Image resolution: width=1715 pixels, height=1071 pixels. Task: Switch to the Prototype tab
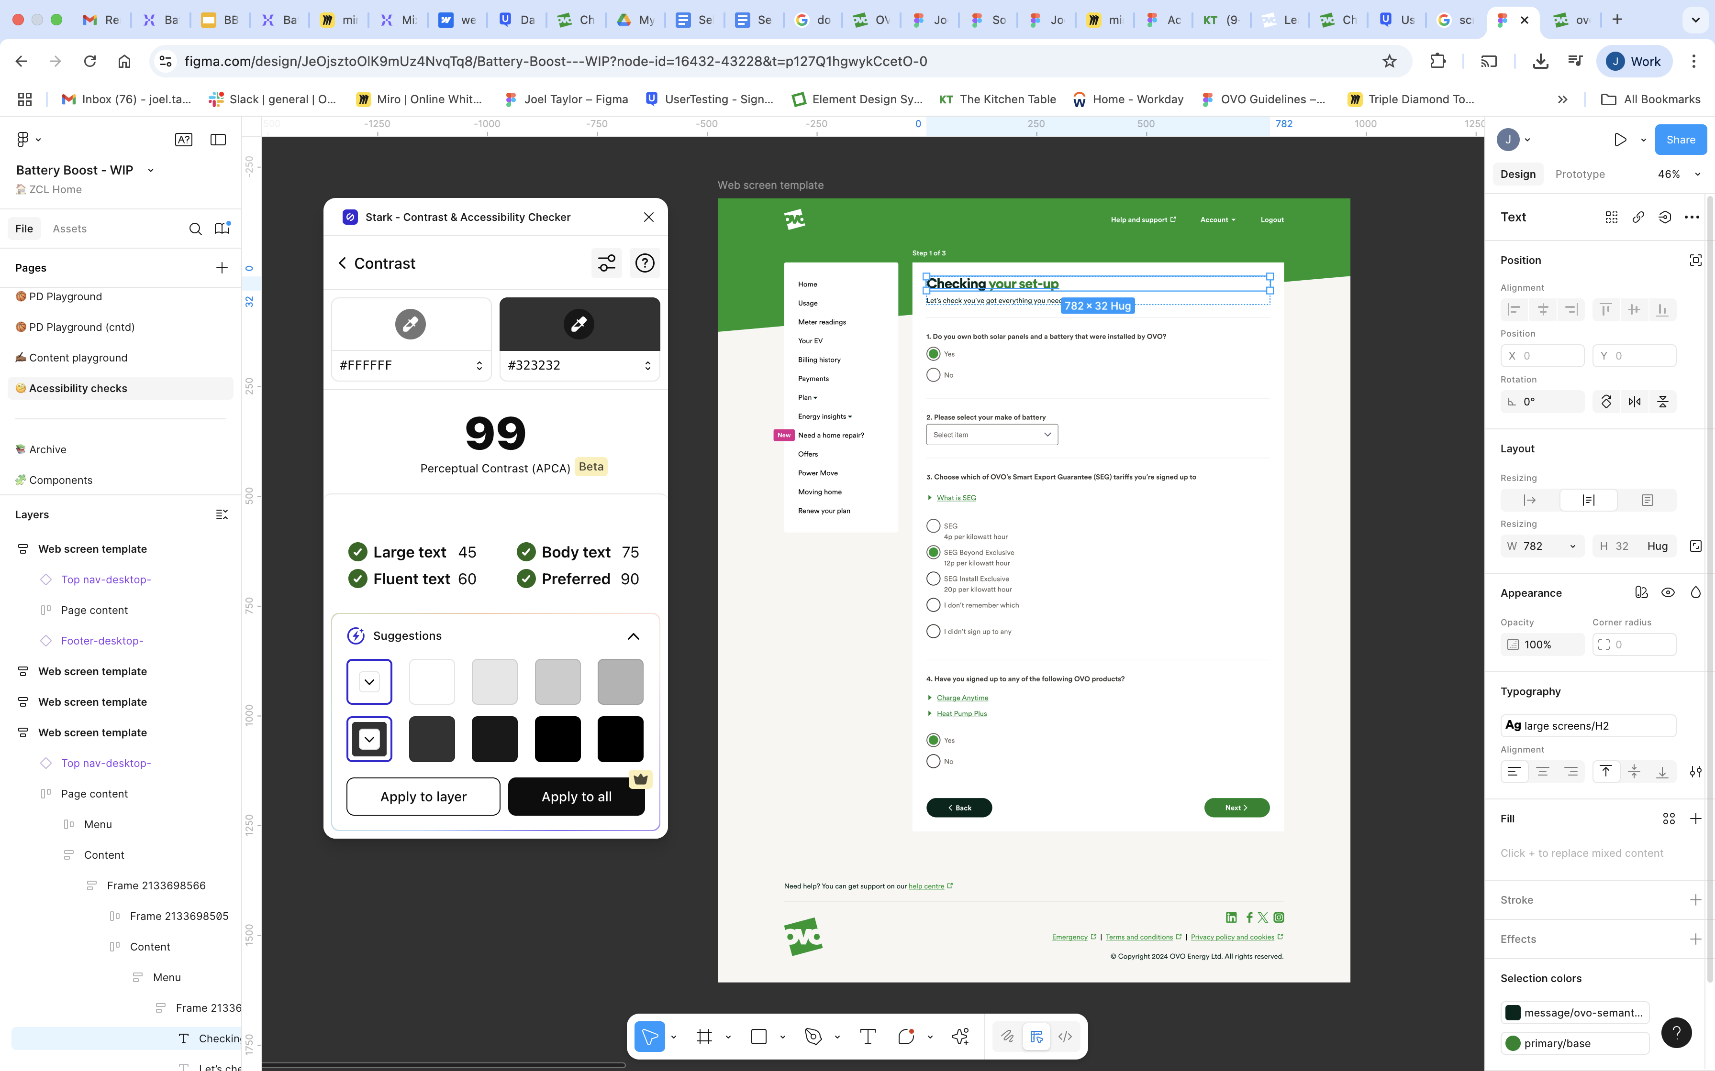(x=1580, y=174)
